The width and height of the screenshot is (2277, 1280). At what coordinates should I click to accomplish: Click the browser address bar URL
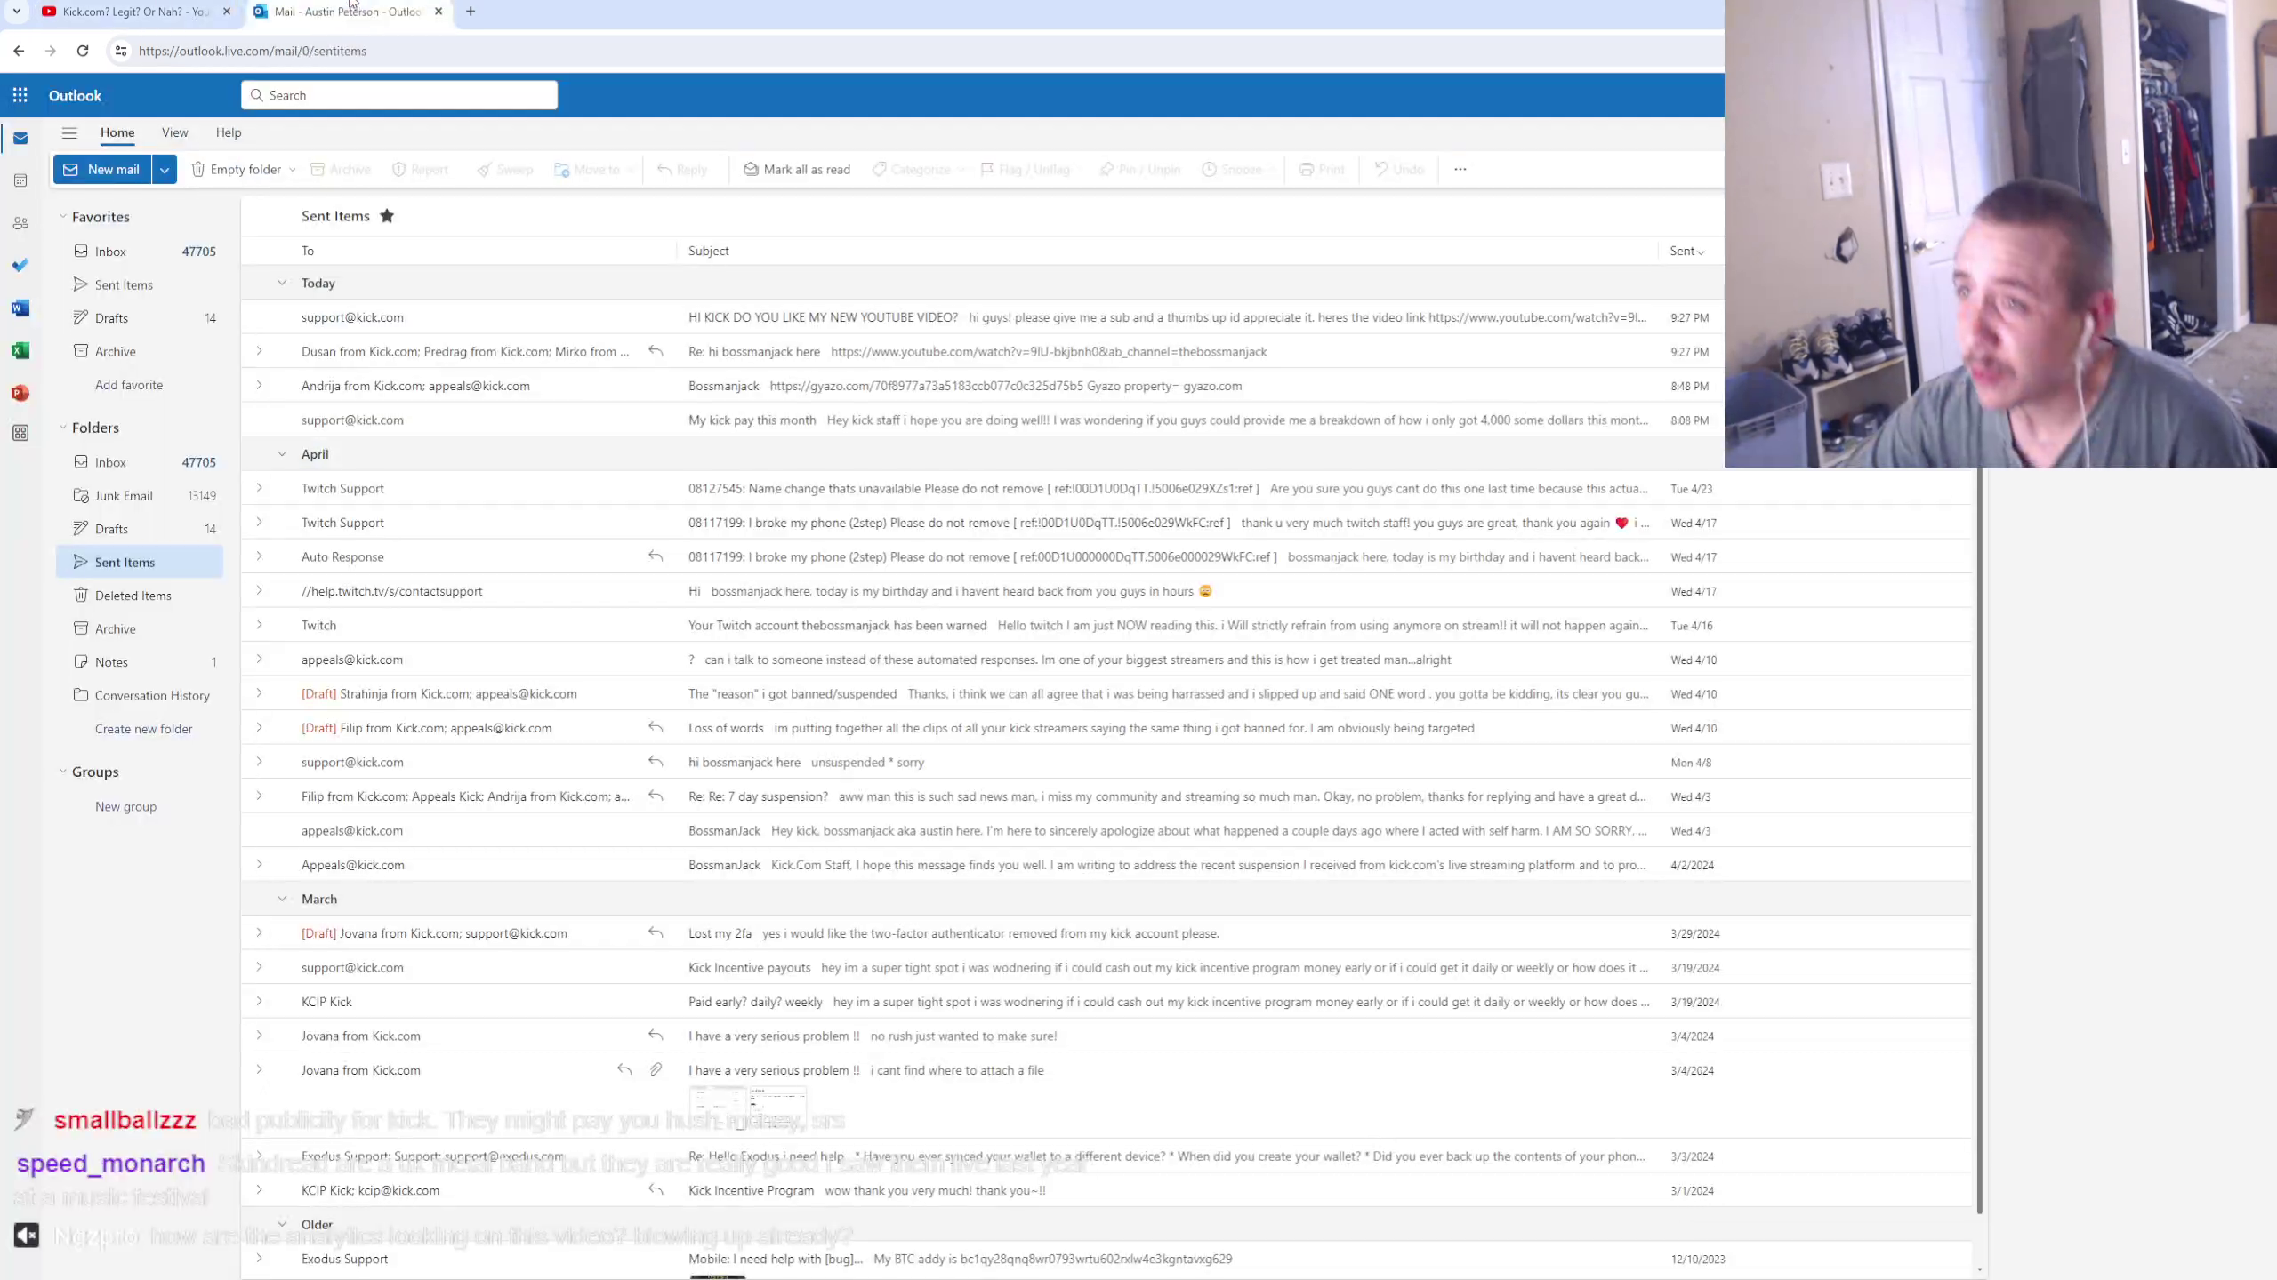tap(253, 51)
